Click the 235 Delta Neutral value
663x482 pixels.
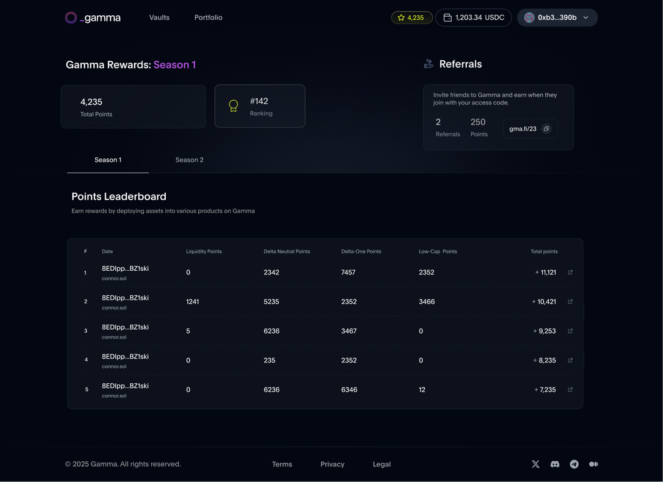coord(269,360)
